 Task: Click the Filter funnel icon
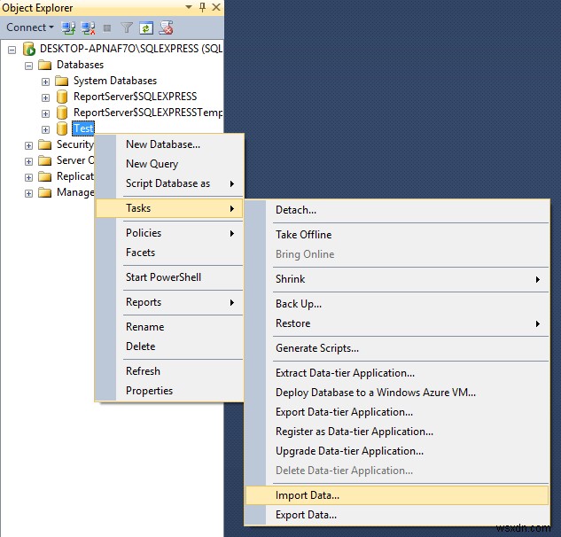pos(127,27)
